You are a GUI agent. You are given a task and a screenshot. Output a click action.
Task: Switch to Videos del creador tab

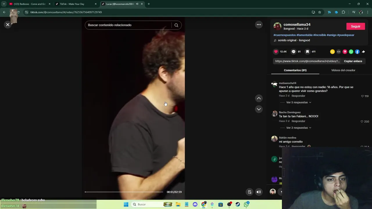coord(343,70)
